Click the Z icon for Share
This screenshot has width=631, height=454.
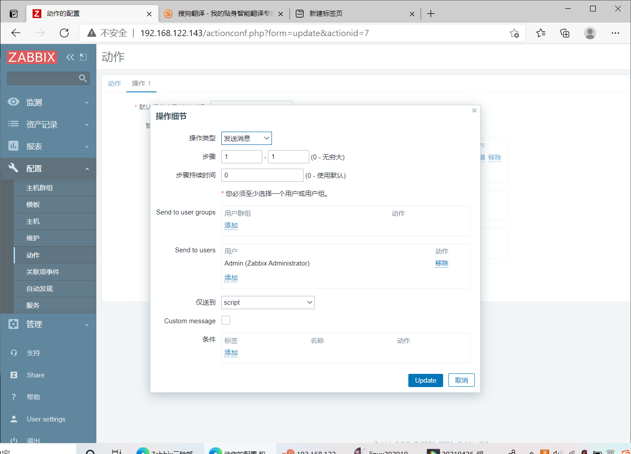pyautogui.click(x=14, y=375)
